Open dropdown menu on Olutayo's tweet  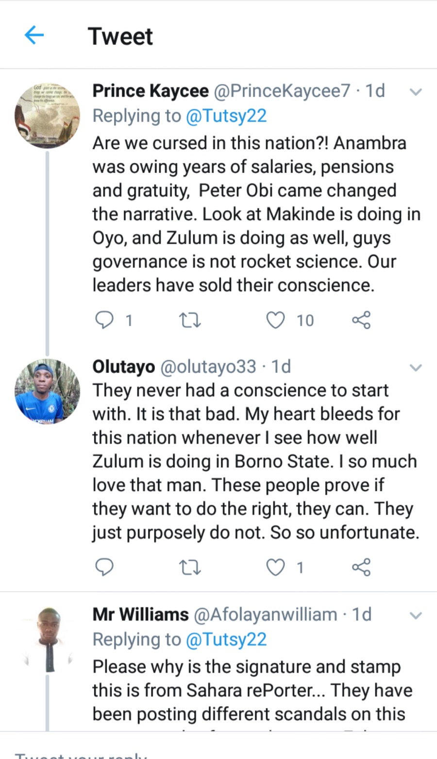pyautogui.click(x=416, y=368)
